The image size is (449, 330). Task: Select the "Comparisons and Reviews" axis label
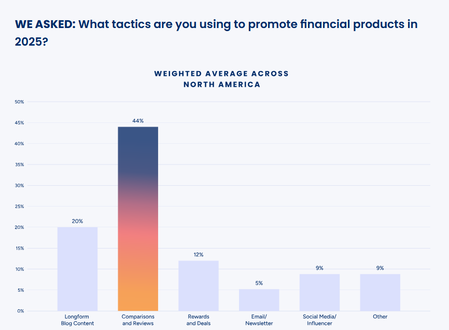tap(138, 320)
